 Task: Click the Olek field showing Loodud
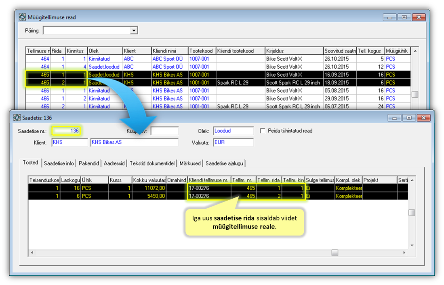click(x=234, y=131)
